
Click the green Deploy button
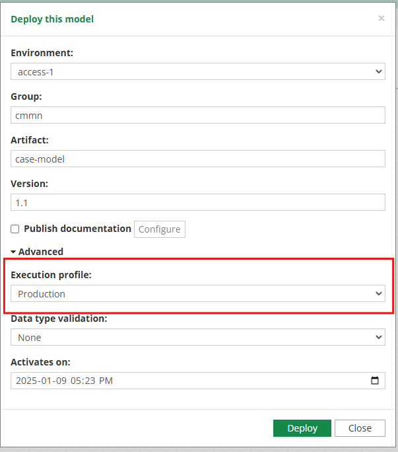point(302,428)
